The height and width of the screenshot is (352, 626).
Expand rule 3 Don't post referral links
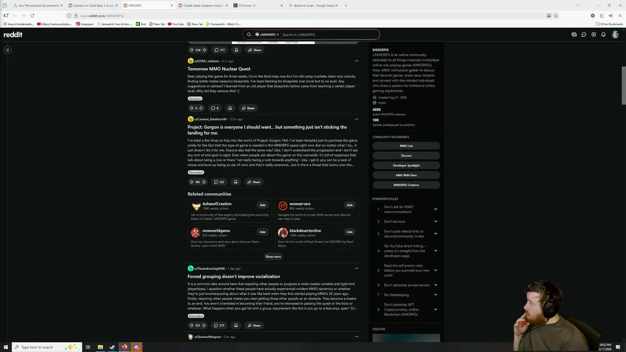pos(436,234)
